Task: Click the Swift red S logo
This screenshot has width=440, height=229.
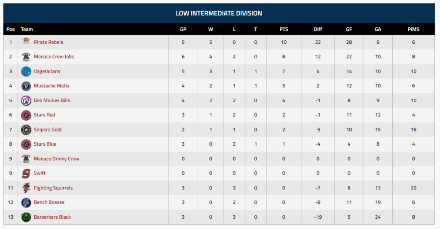Action: [x=26, y=174]
